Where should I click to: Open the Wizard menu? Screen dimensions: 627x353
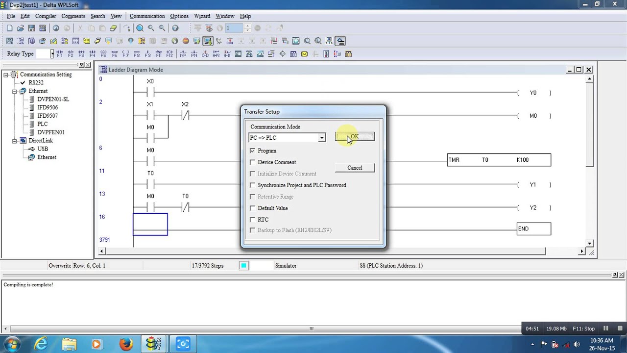pos(202,16)
